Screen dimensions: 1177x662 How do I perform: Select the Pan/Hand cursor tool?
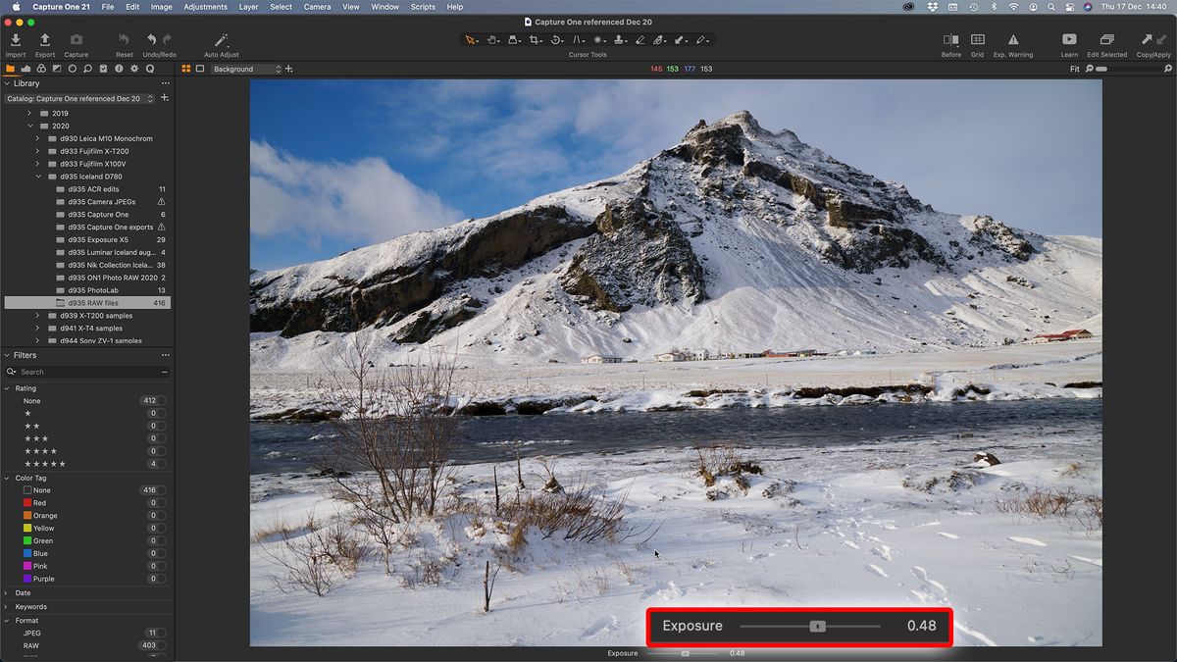click(491, 39)
